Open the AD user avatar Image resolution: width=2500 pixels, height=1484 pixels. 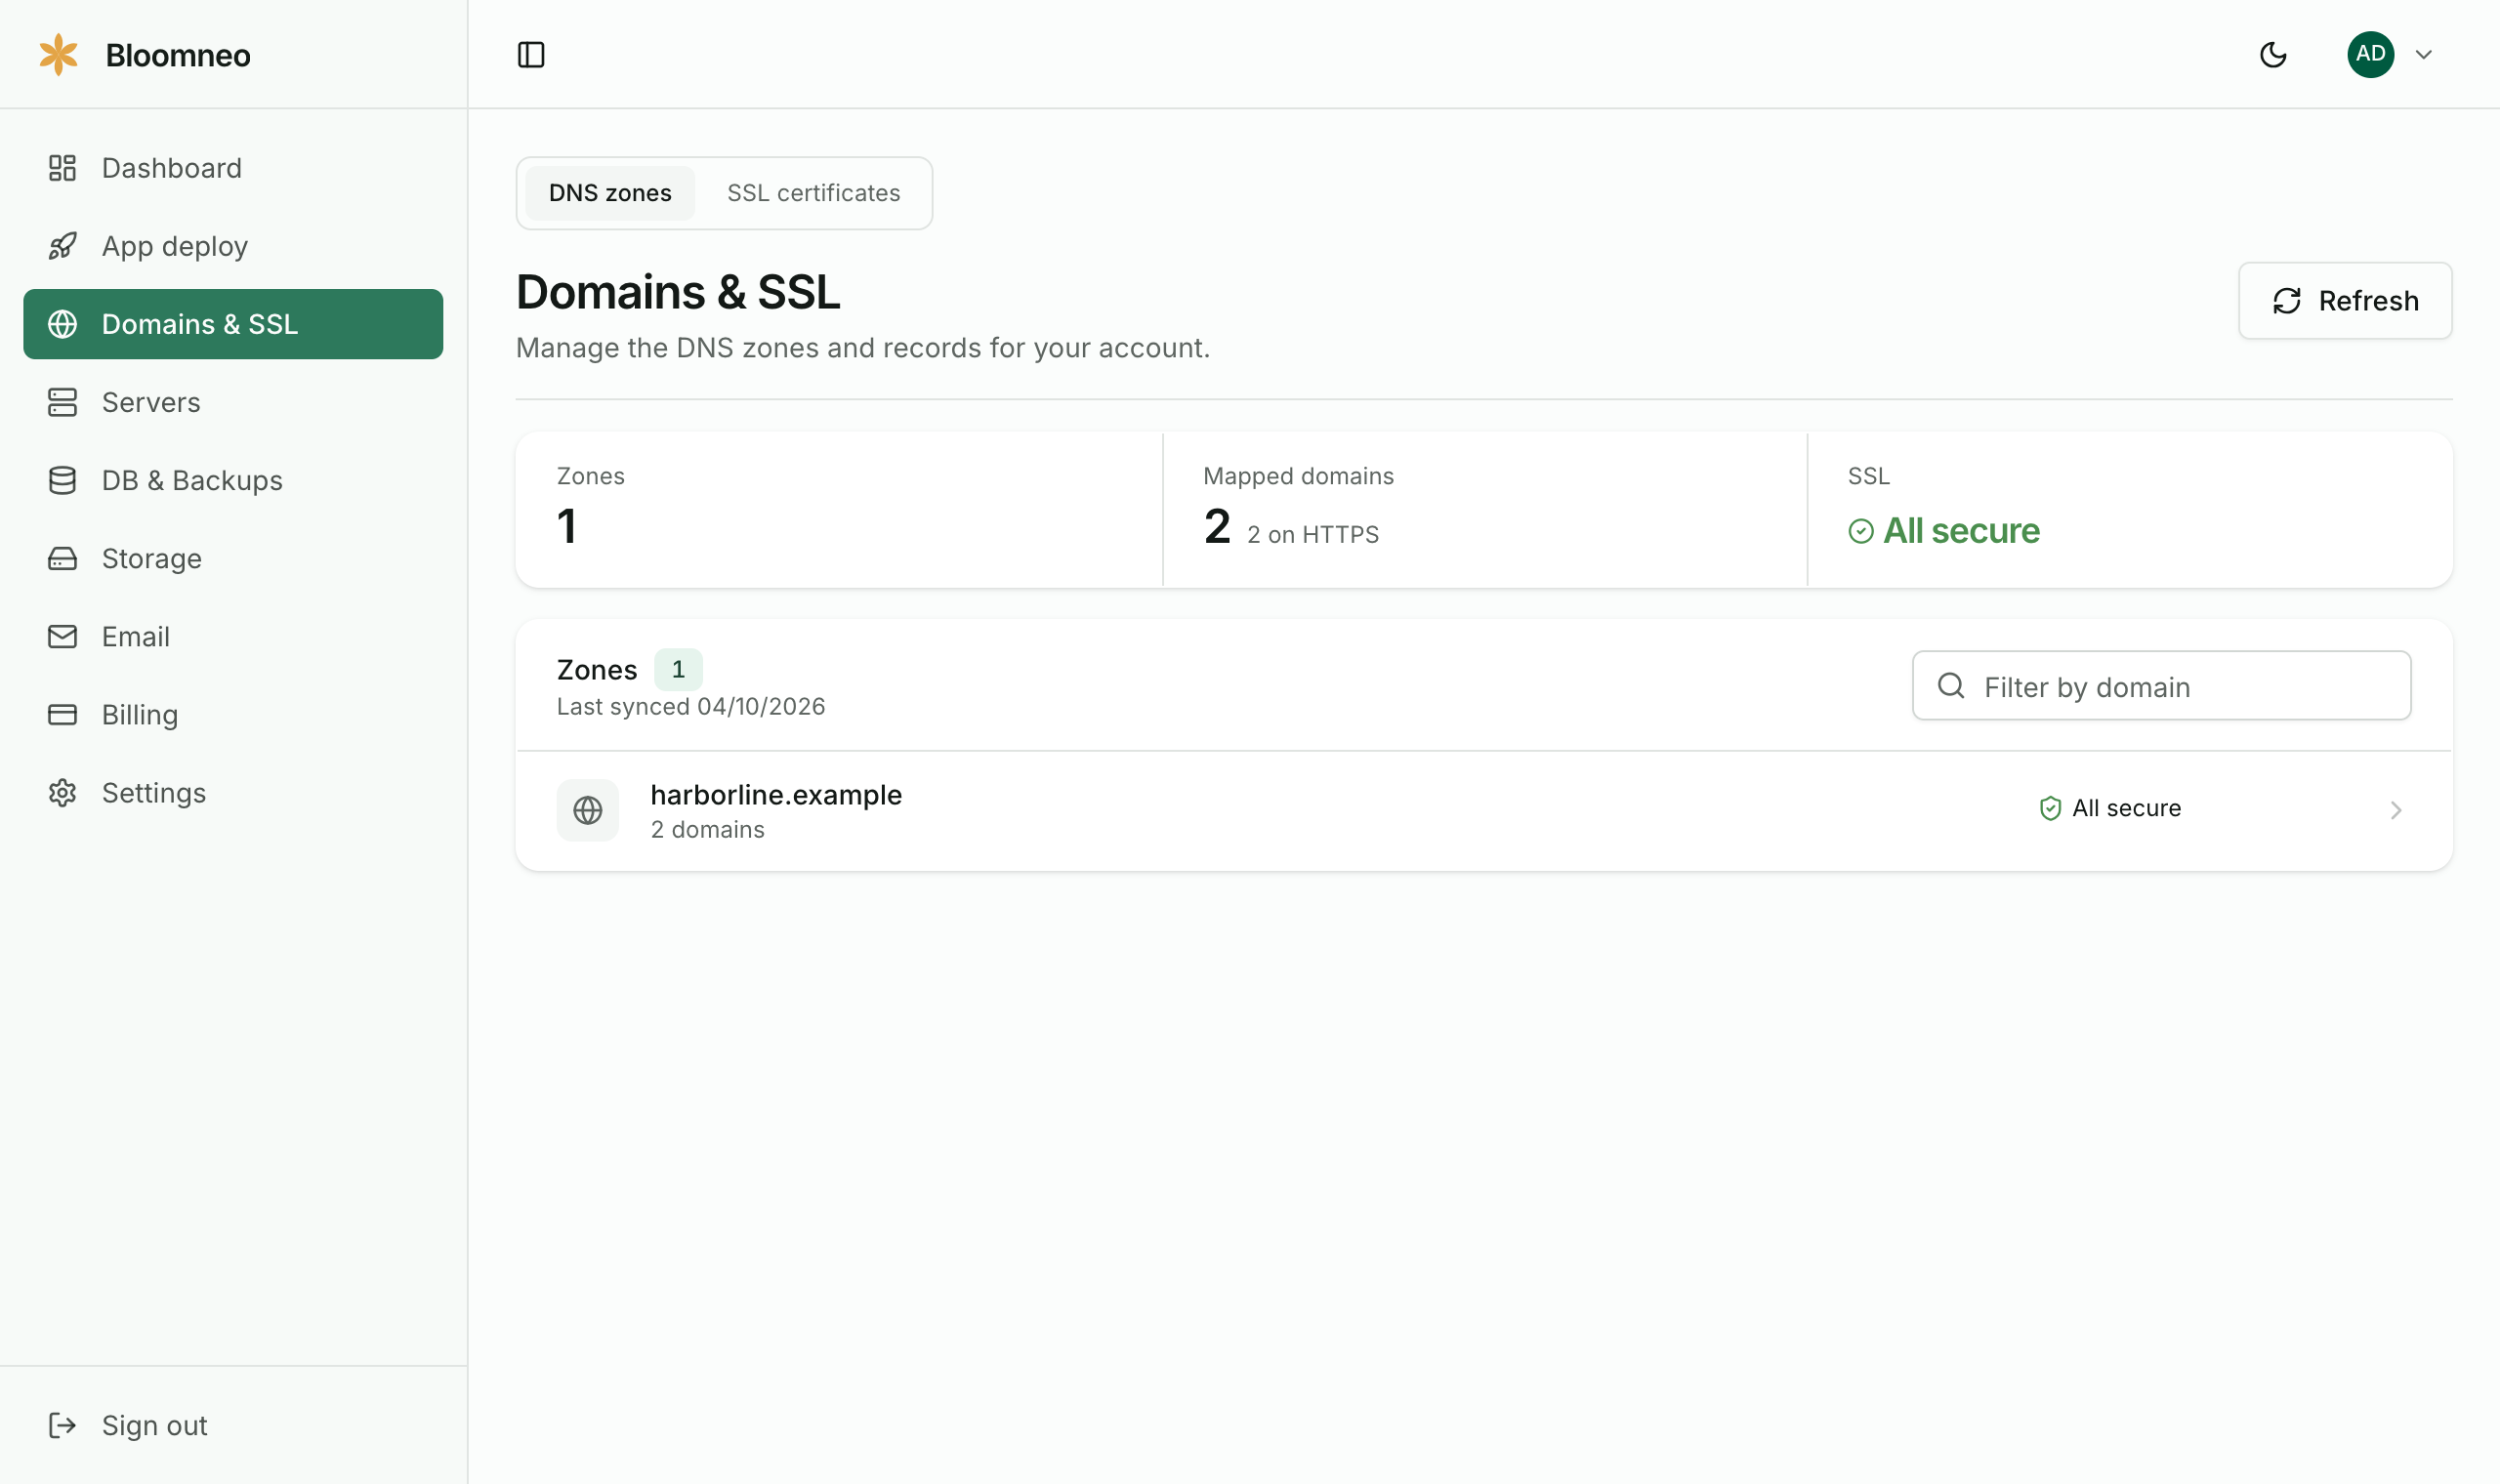tap(2370, 54)
